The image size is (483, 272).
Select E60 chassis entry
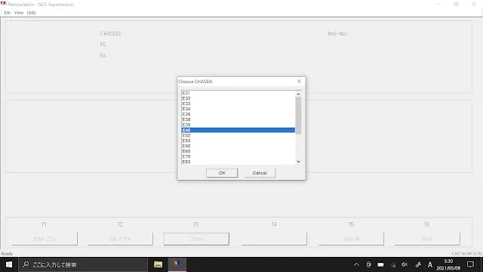tap(238, 146)
